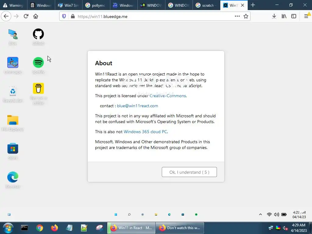The width and height of the screenshot is (312, 234).
Task: Open Command Prompt from Windows taskbar
Action: click(x=24, y=228)
